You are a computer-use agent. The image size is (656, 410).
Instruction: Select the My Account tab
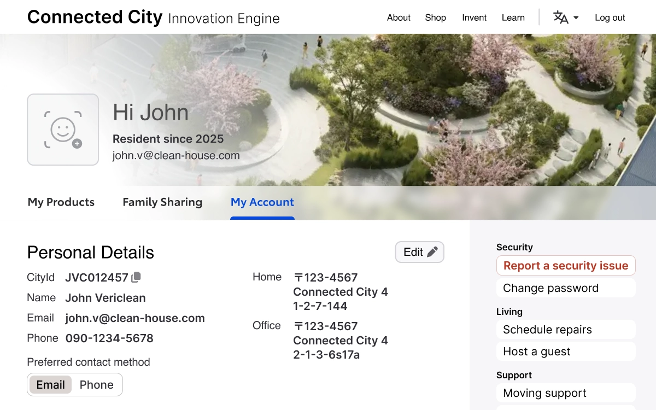coord(262,202)
